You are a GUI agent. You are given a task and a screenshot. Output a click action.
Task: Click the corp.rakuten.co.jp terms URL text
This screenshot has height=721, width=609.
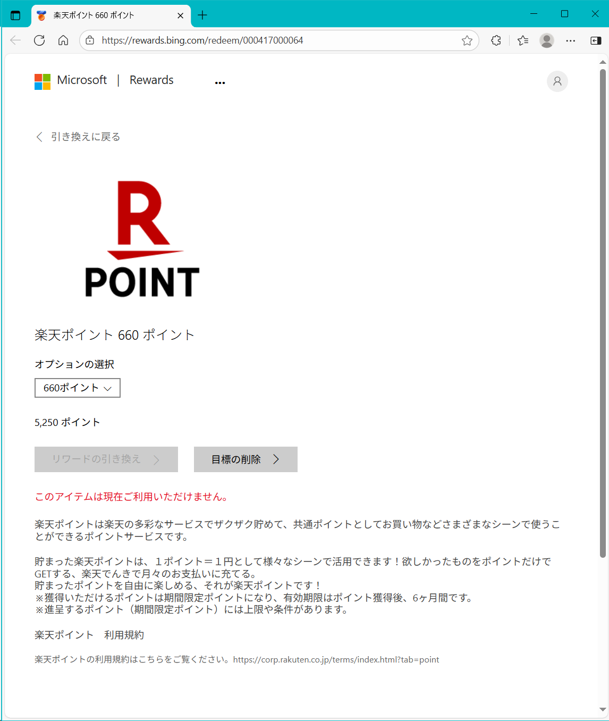pyautogui.click(x=336, y=660)
